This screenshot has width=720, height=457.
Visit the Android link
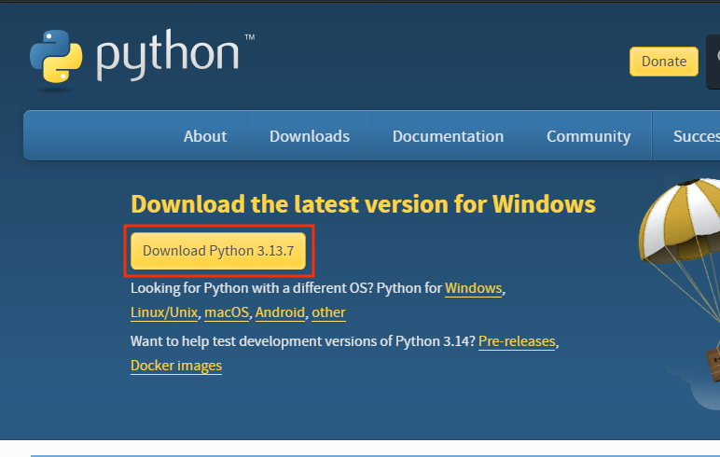[280, 312]
